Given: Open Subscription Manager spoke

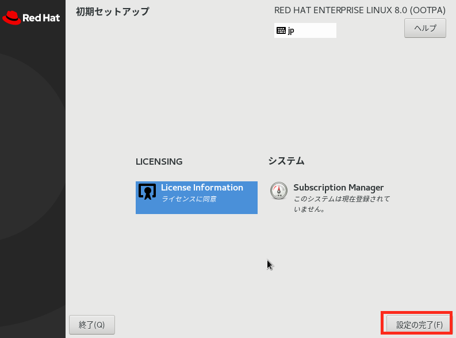Looking at the screenshot, I should [x=330, y=197].
